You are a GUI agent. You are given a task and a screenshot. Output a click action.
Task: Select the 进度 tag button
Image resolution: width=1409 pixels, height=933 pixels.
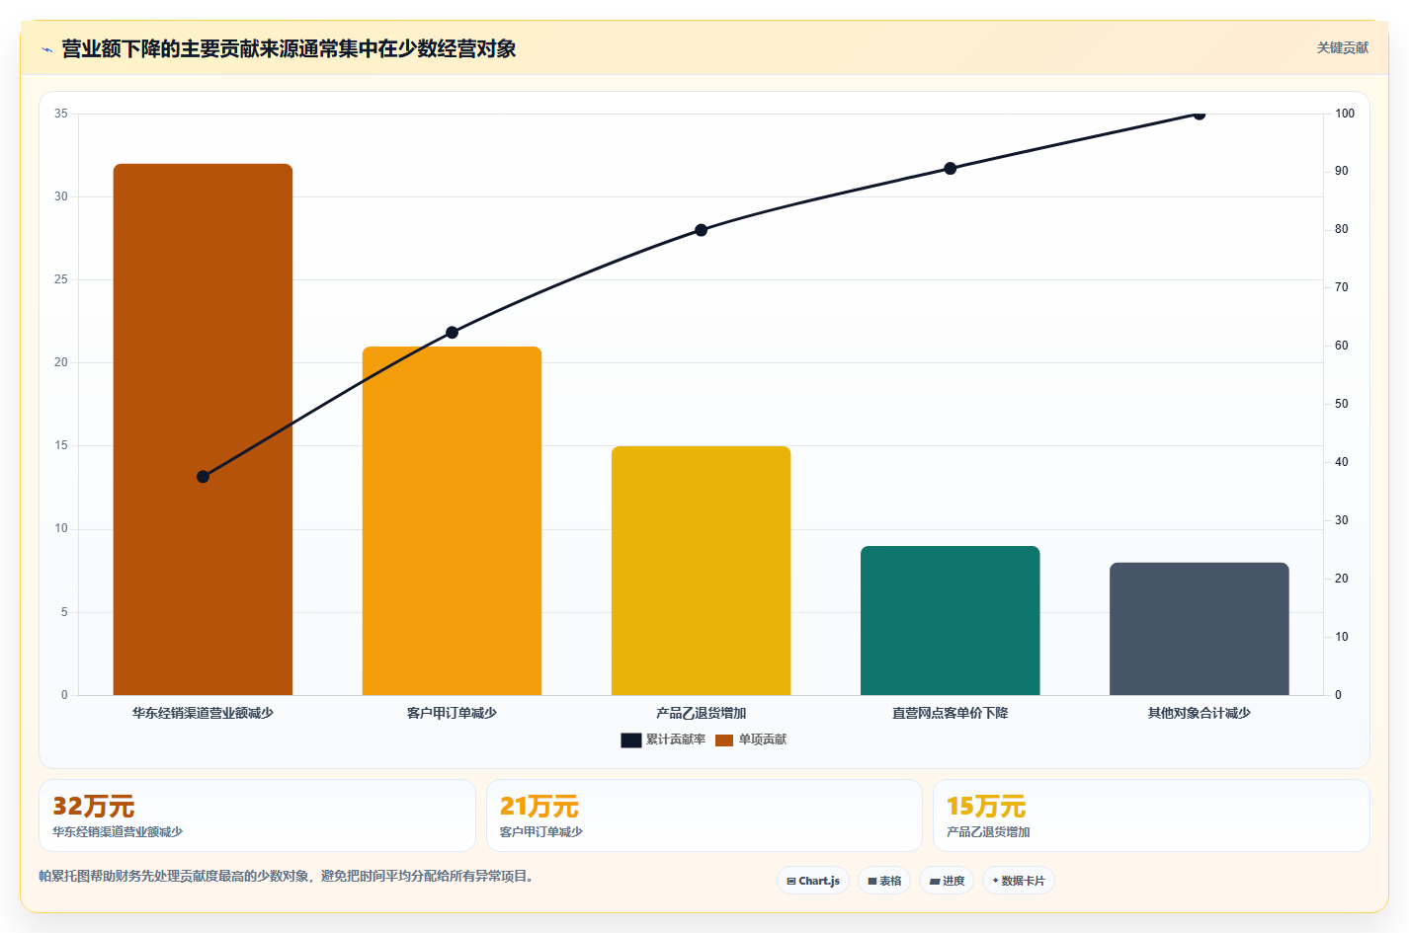click(x=947, y=881)
